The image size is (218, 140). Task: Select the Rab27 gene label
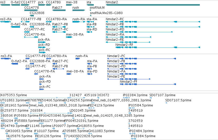click(x=57, y=7)
